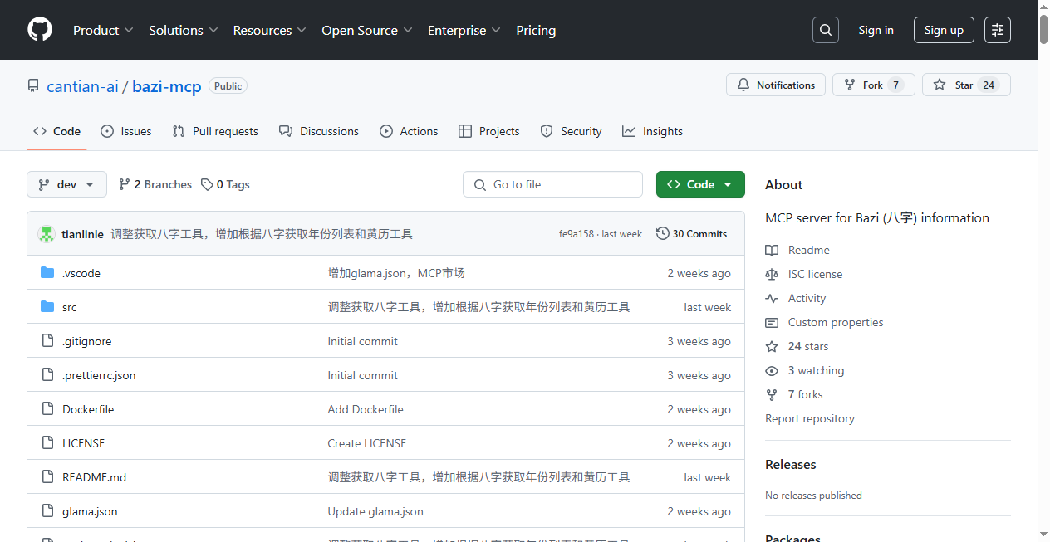Open the Activity link in About
Image resolution: width=1050 pixels, height=542 pixels.
796,298
